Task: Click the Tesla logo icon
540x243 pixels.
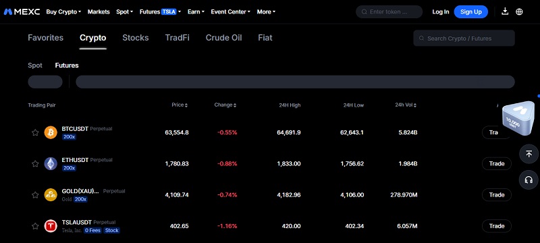Action: [x=51, y=226]
